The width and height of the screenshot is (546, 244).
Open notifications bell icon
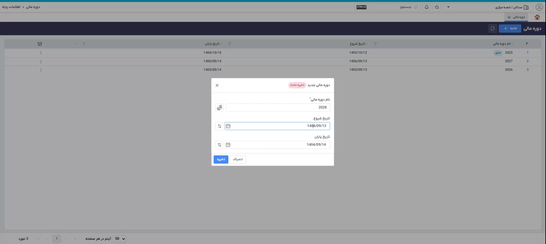point(427,7)
